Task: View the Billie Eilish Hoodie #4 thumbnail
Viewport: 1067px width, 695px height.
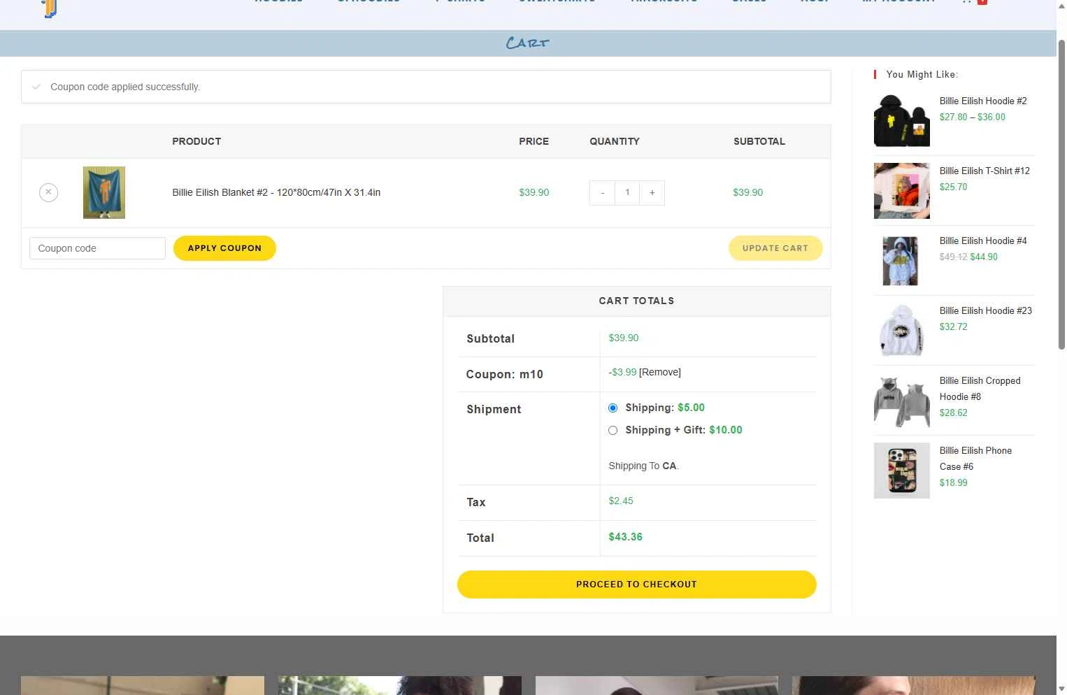Action: [x=902, y=261]
